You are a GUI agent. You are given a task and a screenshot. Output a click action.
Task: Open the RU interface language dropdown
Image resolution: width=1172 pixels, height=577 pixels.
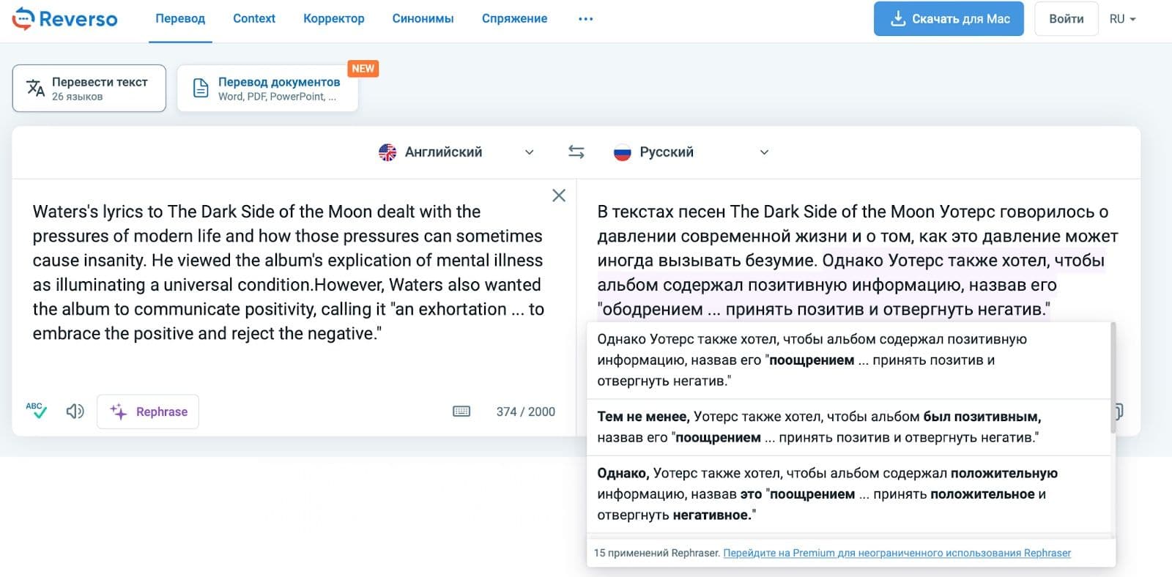tap(1122, 19)
